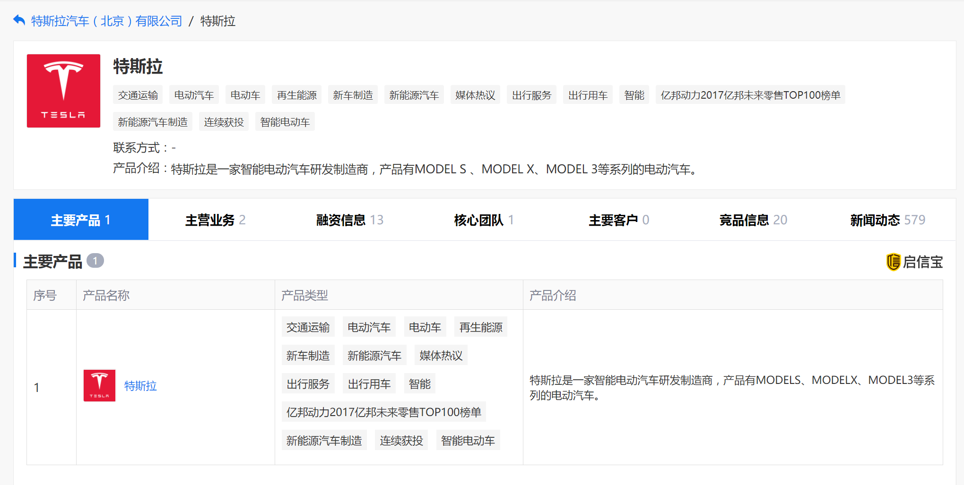Select the 电动汽车 tag under the heading
Viewport: 964px width, 485px height.
[194, 95]
